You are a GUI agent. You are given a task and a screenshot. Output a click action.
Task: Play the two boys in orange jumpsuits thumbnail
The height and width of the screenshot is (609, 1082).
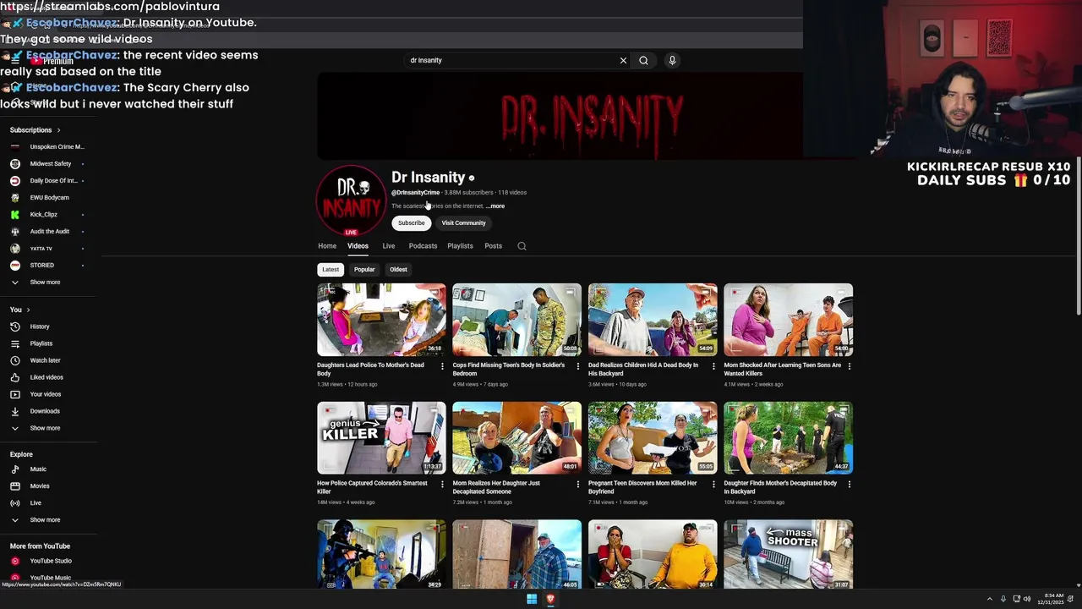pos(788,320)
